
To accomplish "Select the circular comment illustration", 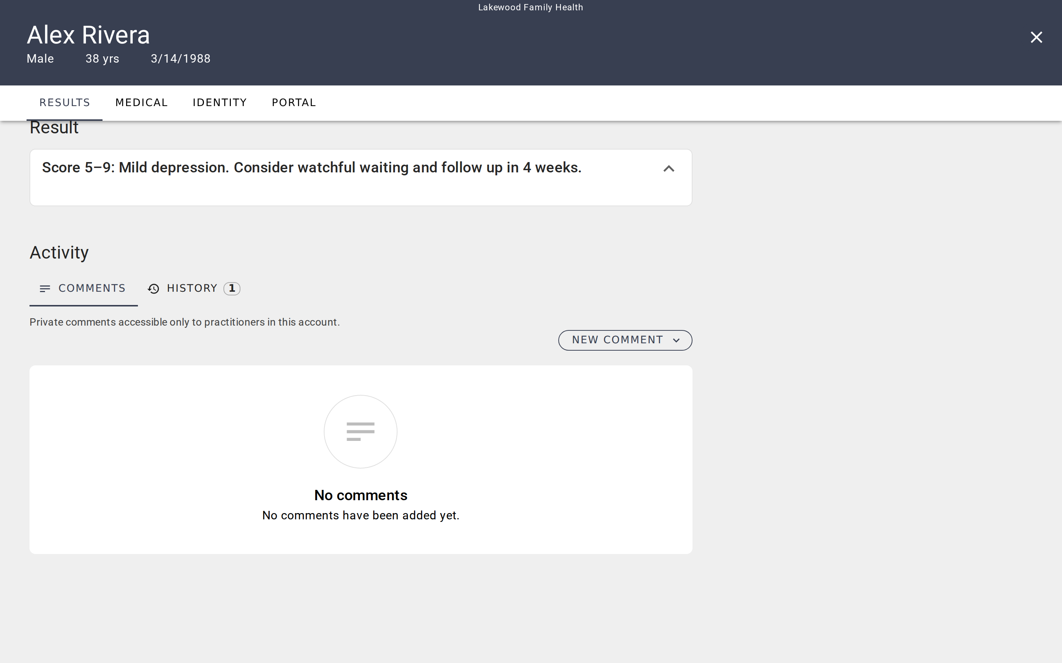I will (x=360, y=431).
